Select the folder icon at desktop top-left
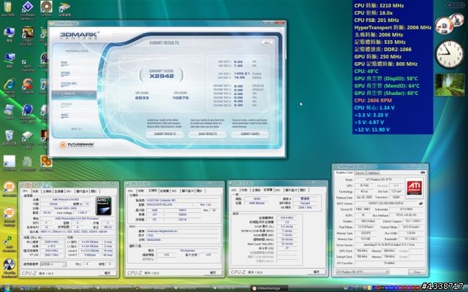468x292 pixels. [8, 8]
